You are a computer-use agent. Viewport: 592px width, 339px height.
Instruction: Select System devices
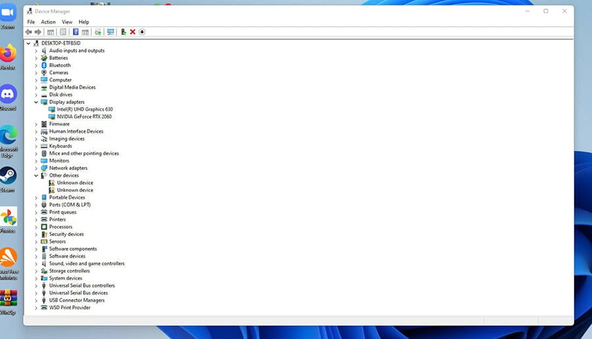click(65, 279)
